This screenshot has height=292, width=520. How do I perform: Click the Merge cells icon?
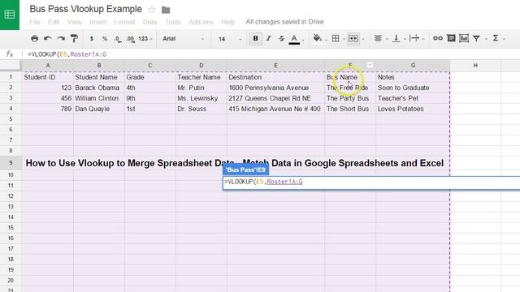pyautogui.click(x=353, y=38)
